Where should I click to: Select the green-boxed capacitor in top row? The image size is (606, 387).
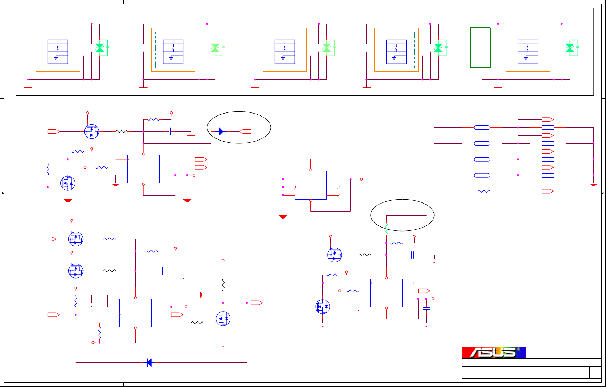(480, 48)
